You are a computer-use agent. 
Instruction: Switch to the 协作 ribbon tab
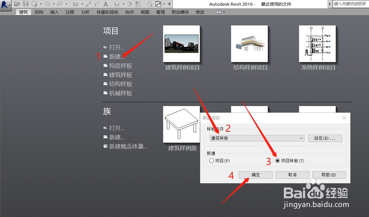point(129,12)
